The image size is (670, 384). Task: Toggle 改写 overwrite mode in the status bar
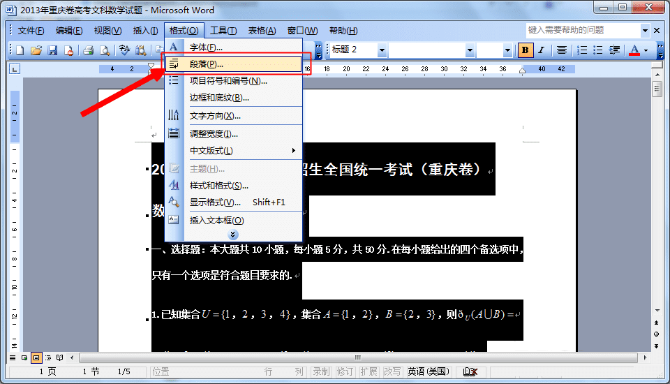tap(392, 371)
